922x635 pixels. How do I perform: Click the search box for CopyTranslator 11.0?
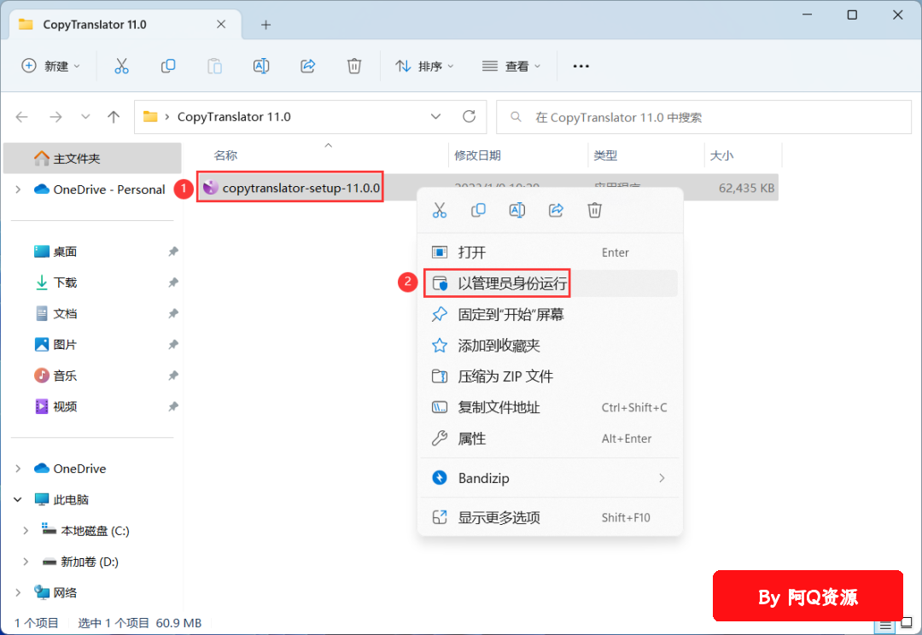pos(703,117)
